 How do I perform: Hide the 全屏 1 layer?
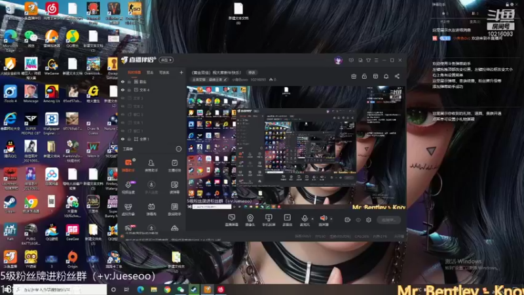(x=122, y=139)
